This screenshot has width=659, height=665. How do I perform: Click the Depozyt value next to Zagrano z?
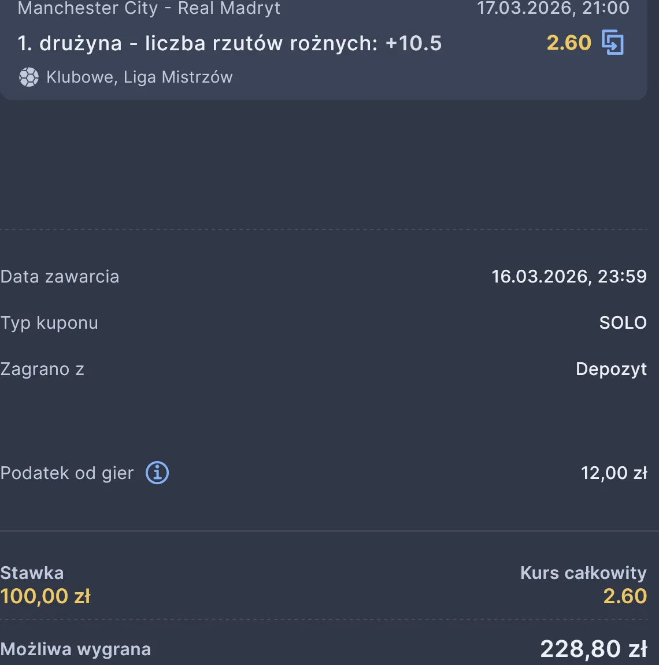pyautogui.click(x=611, y=369)
